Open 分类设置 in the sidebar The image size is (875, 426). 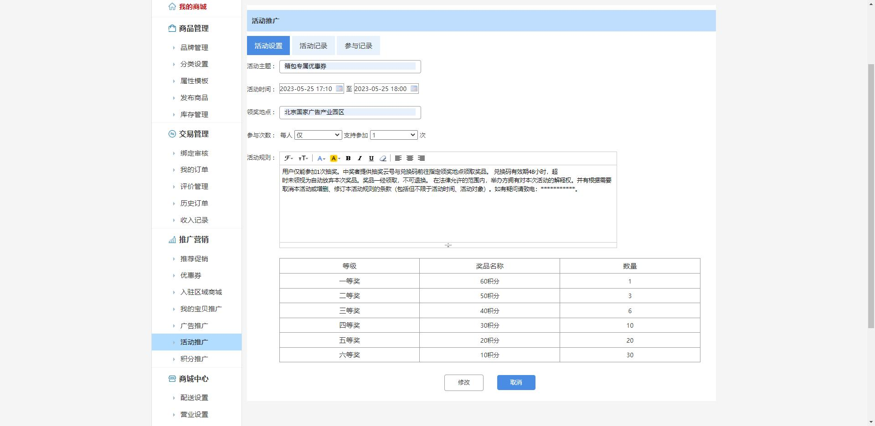coord(194,64)
